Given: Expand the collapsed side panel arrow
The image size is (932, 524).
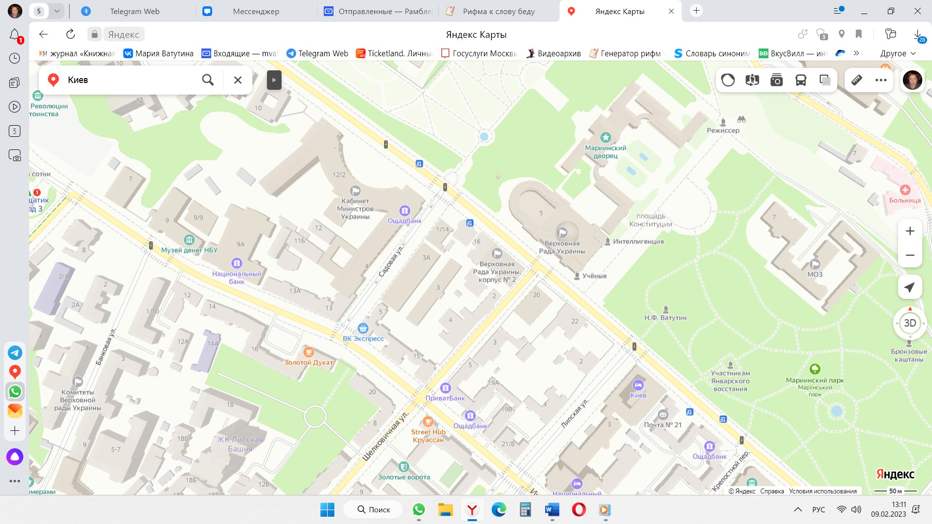Looking at the screenshot, I should pyautogui.click(x=274, y=80).
